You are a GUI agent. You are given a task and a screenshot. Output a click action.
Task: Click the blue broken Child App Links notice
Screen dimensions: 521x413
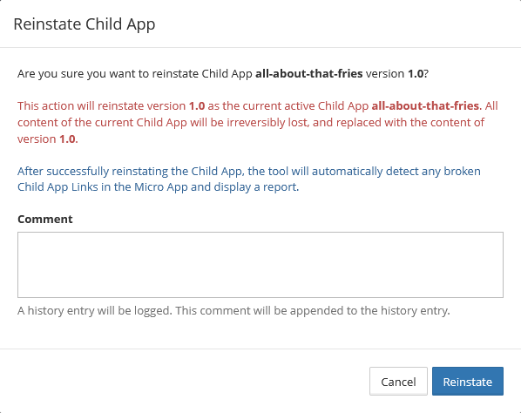click(x=249, y=179)
